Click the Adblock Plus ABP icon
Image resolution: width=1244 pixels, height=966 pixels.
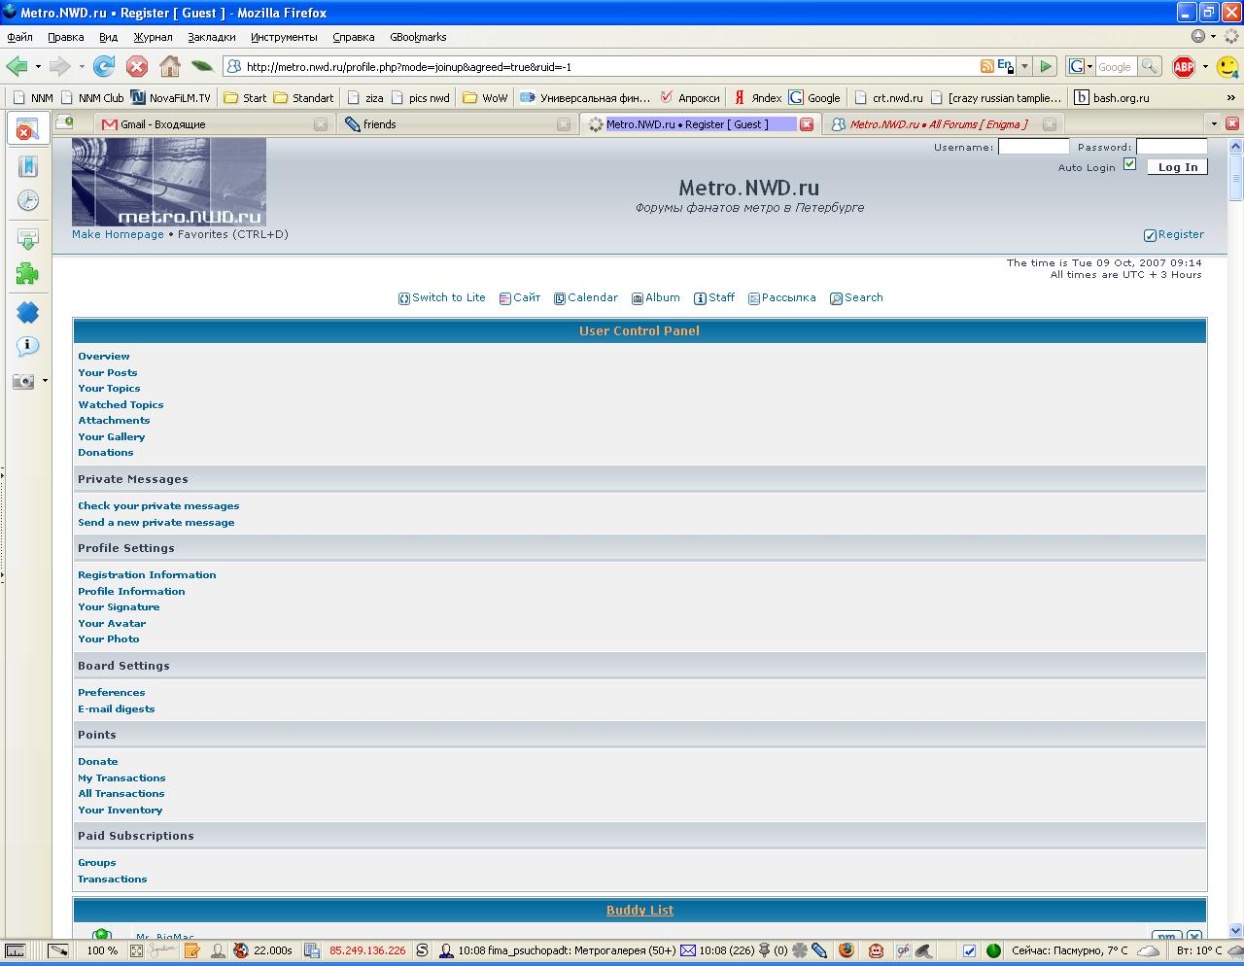(x=1183, y=66)
